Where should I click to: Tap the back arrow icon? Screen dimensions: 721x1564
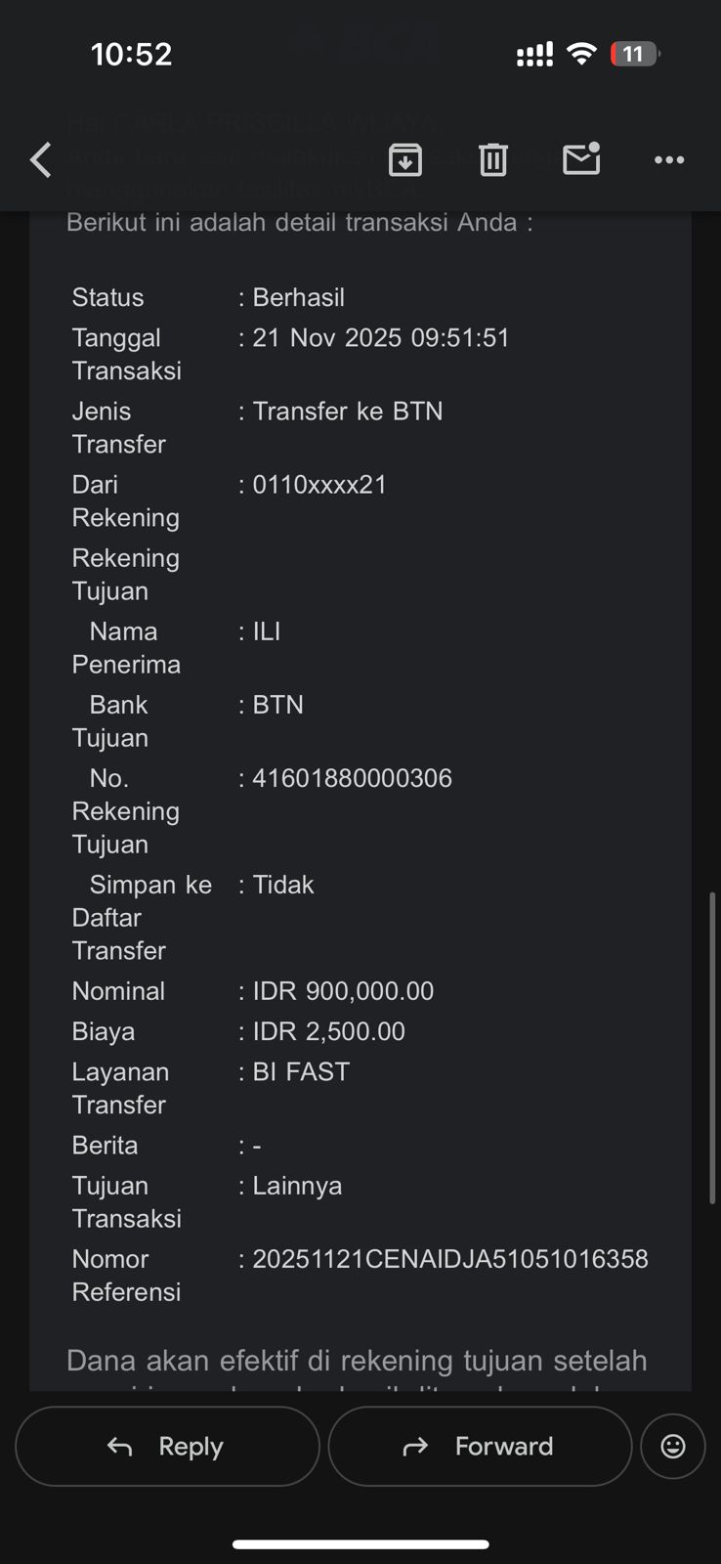41,159
